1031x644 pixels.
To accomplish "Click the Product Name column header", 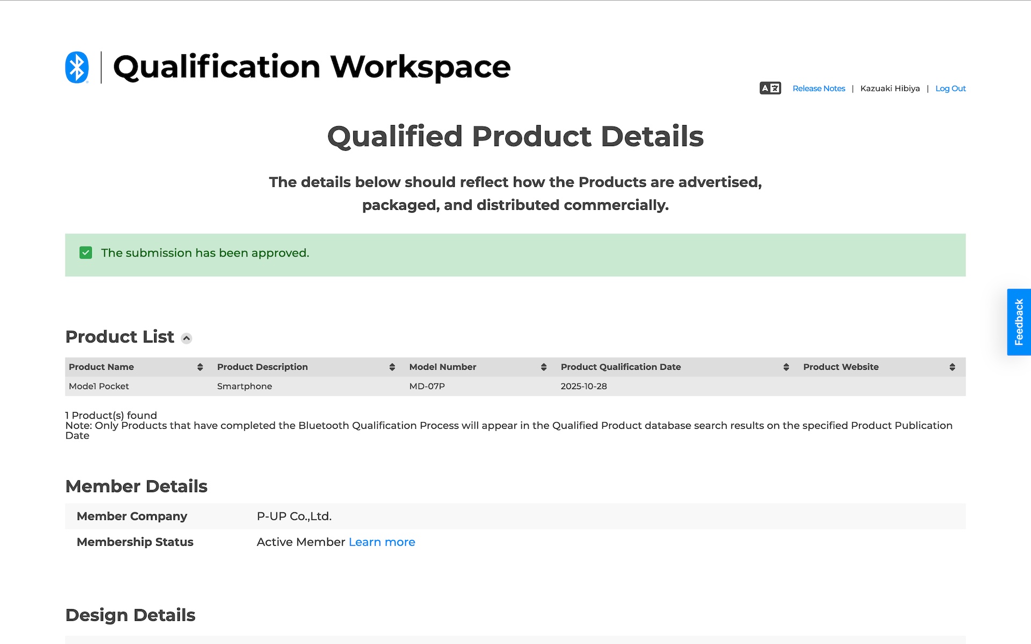I will (x=101, y=367).
